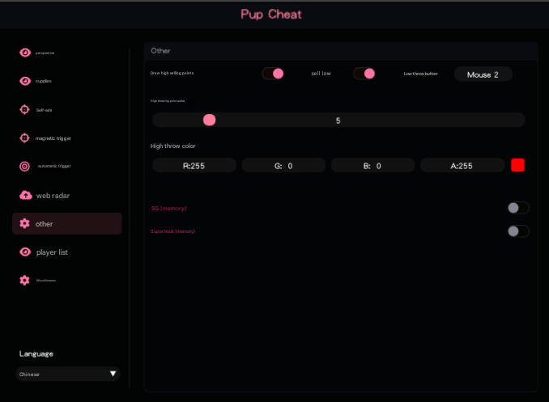Click the bottom gear icon below player list

24,280
